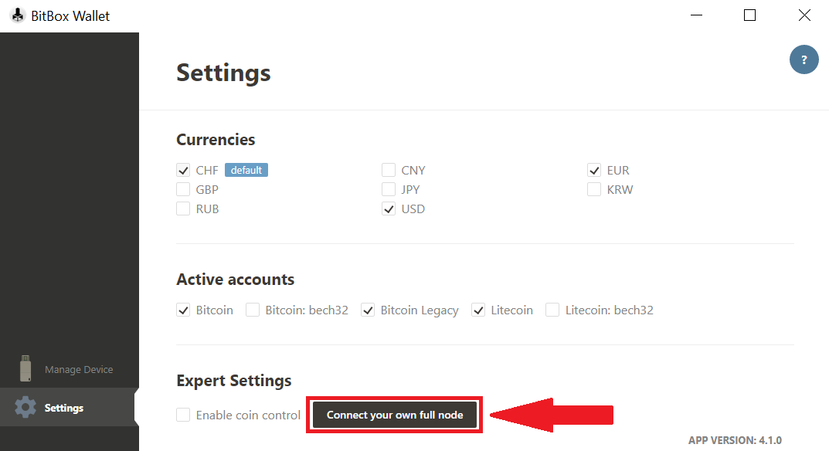
Task: Click the Settings gear icon
Action: 25,408
